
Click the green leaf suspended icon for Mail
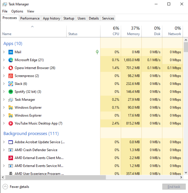tap(97, 52)
